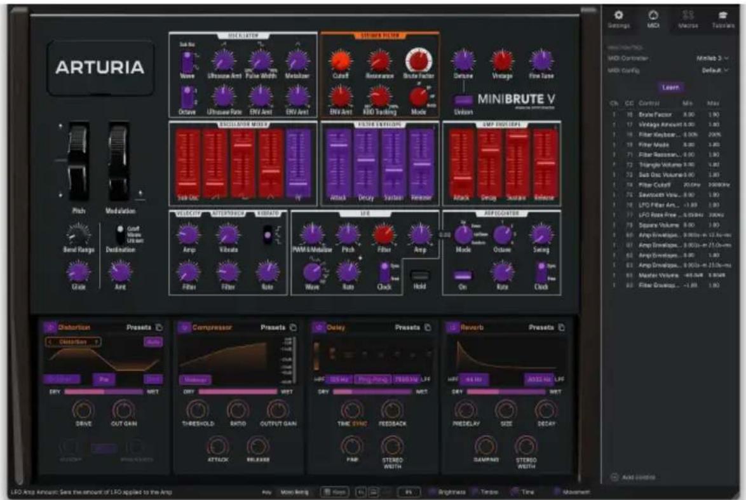The height and width of the screenshot is (500, 746).
Task: Click the Distortion copy icon beside Presets
Action: pos(159,327)
